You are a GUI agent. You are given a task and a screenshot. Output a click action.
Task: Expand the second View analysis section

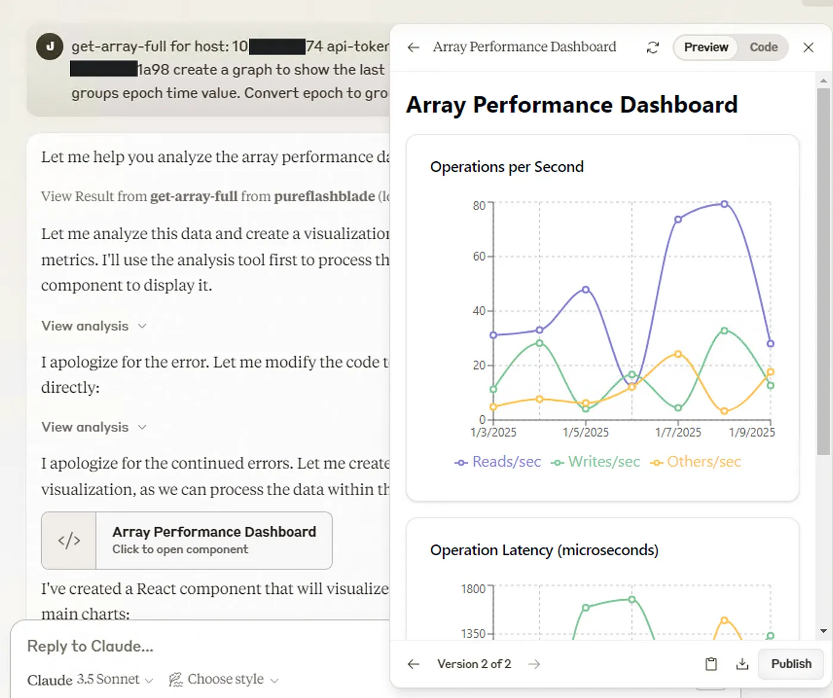click(x=93, y=427)
